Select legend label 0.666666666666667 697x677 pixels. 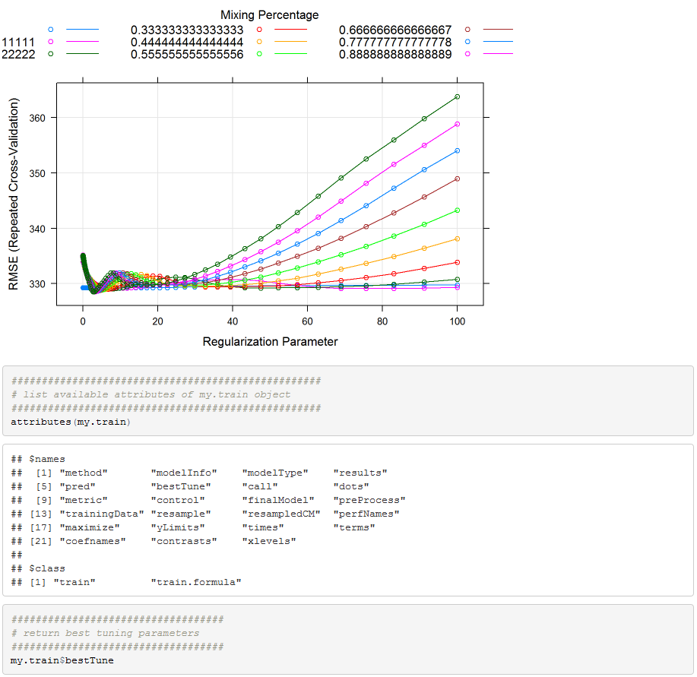click(395, 30)
